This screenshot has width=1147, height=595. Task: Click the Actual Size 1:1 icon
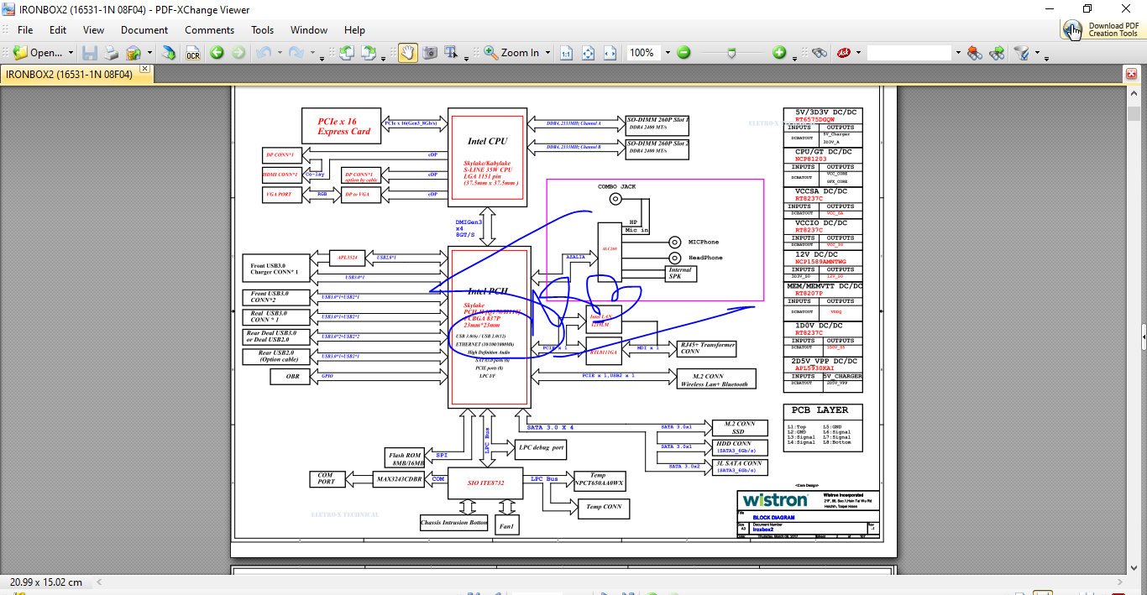tap(566, 53)
